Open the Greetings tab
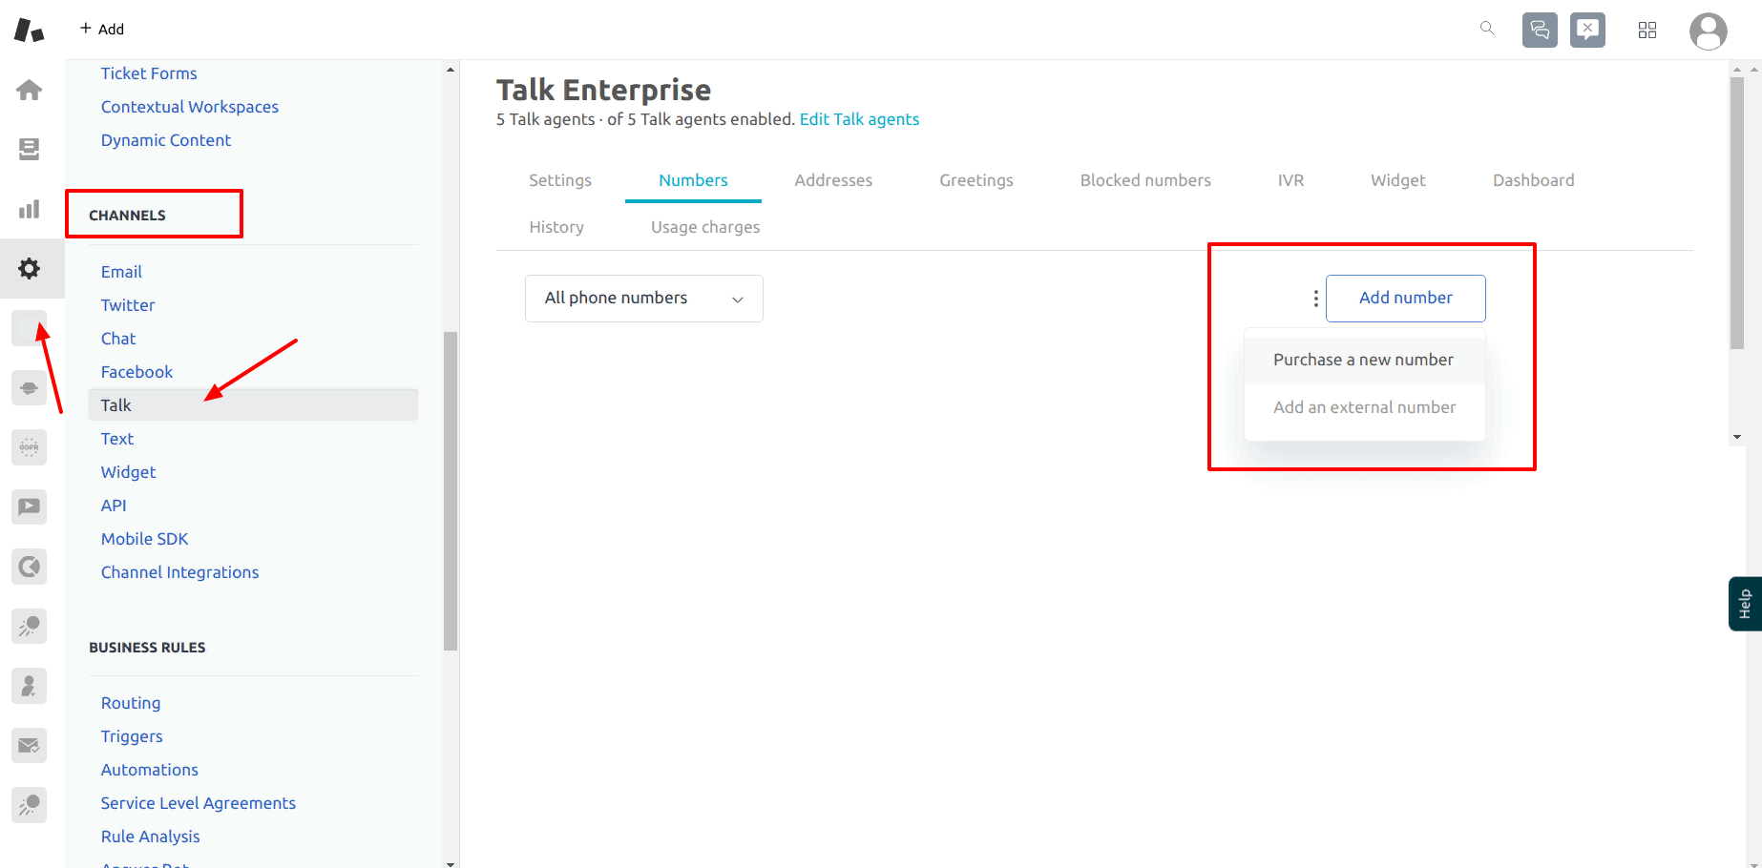 click(x=976, y=180)
